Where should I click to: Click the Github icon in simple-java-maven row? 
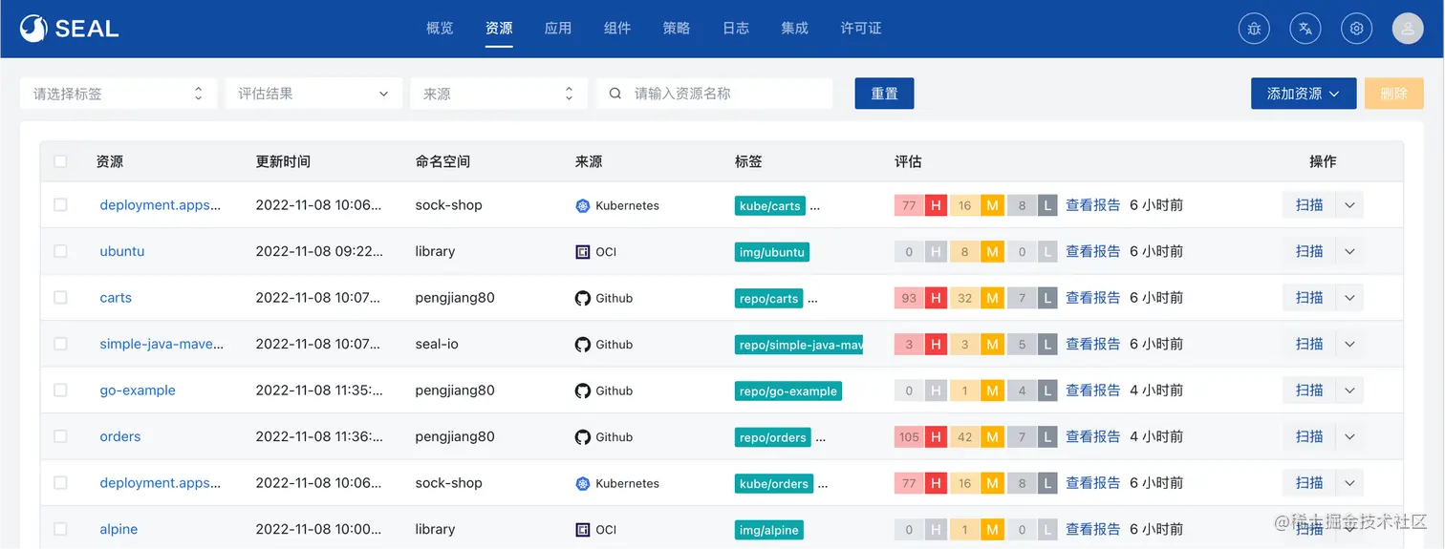(583, 345)
